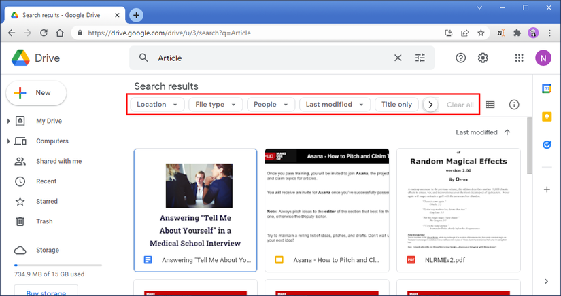Image resolution: width=561 pixels, height=296 pixels.
Task: Bookmark this page with star icon
Action: tap(481, 33)
